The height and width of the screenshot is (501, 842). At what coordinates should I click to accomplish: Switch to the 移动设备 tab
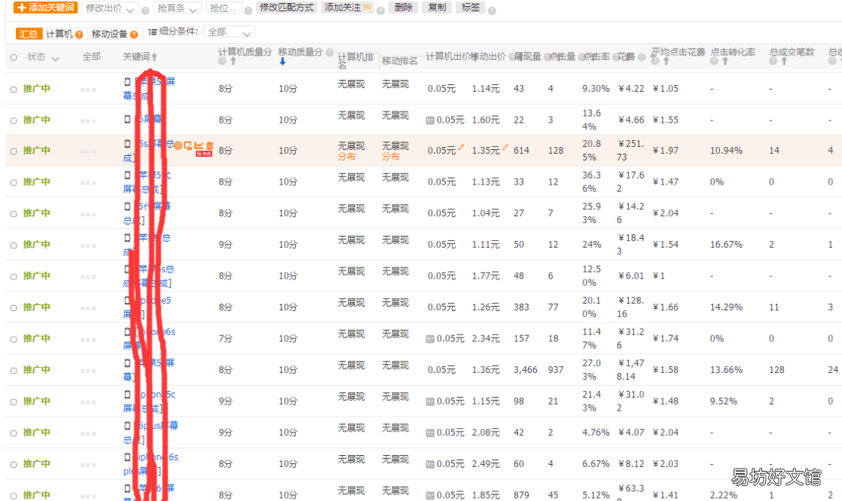point(109,34)
